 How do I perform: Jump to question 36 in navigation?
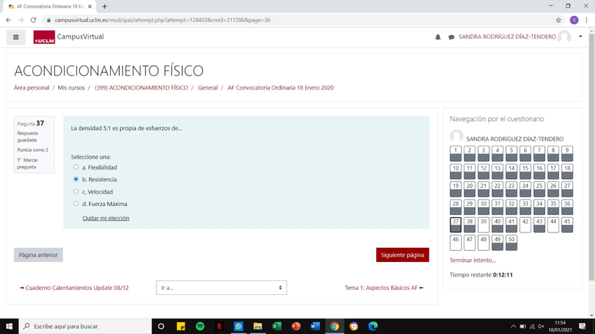(567, 207)
